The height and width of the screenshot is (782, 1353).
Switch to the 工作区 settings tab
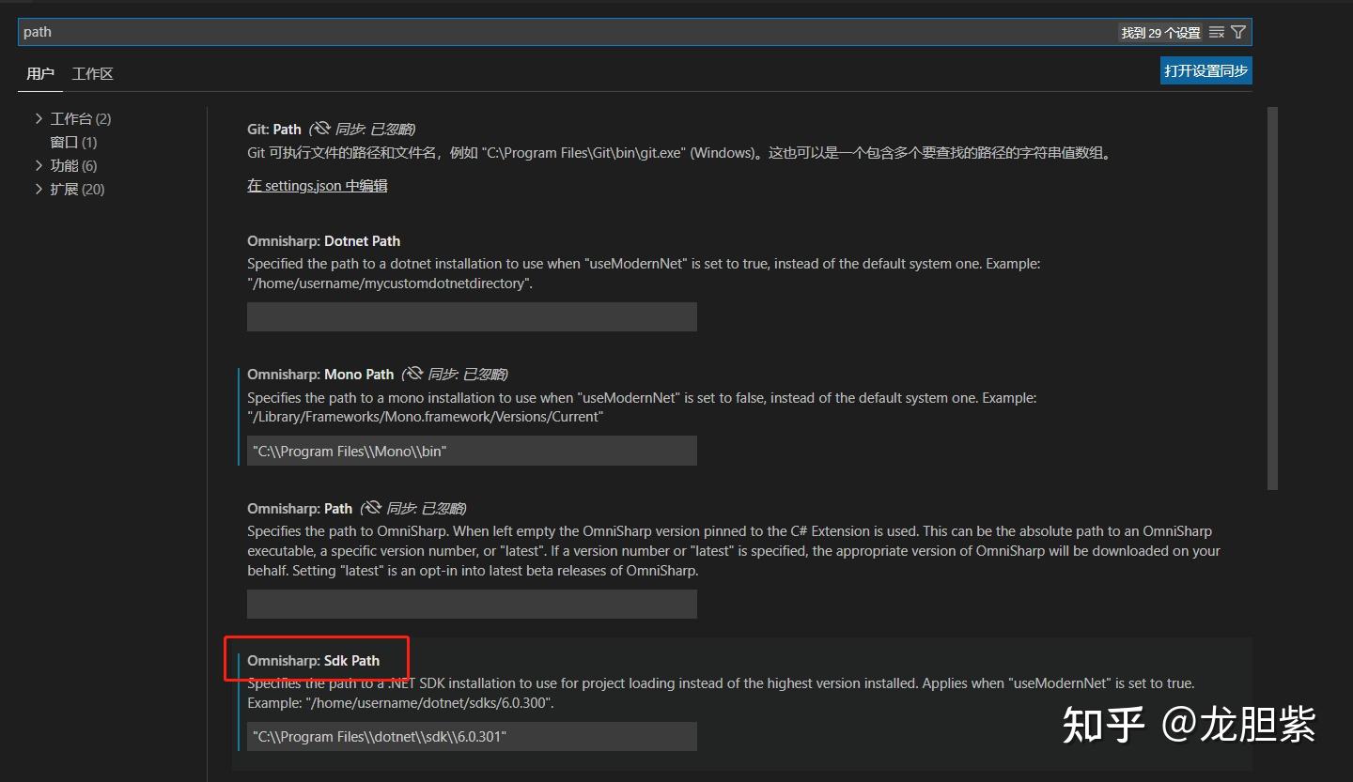click(92, 73)
